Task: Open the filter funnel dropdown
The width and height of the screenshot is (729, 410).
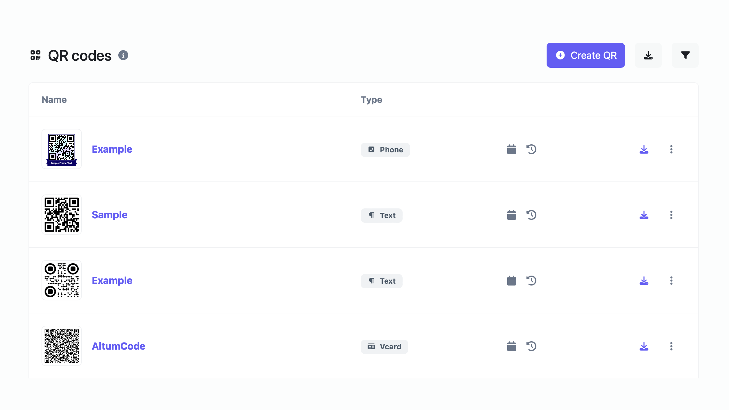Action: pos(685,55)
